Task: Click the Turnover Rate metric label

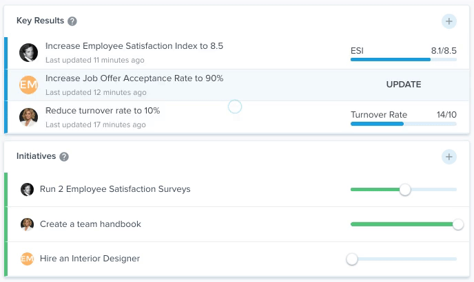Action: tap(379, 115)
